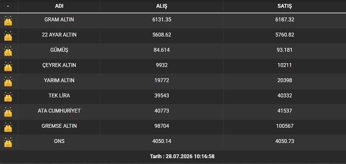
Task: Select the GRAM ALTIN row name
Action: (59, 20)
